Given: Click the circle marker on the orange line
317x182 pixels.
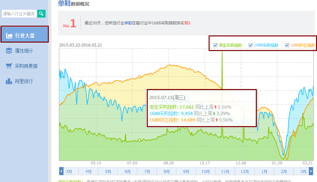Looking at the screenshot, I should [x=139, y=77].
